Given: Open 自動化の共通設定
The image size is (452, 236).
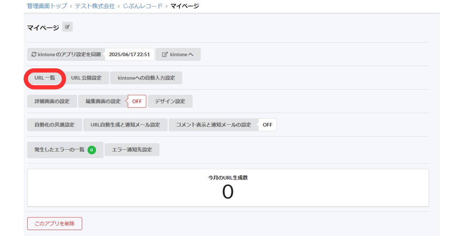Looking at the screenshot, I should click(x=55, y=125).
